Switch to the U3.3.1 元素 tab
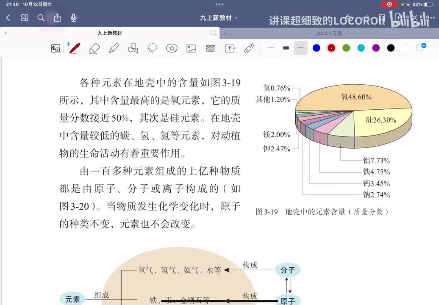Screen dimensions: 439x305 coord(329,33)
